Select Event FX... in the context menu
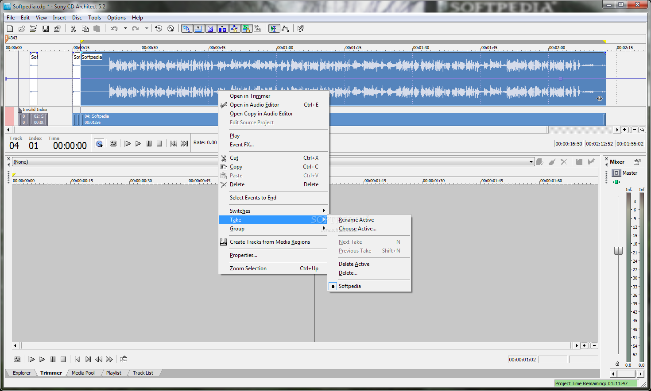Image resolution: width=651 pixels, height=391 pixels. (274, 145)
